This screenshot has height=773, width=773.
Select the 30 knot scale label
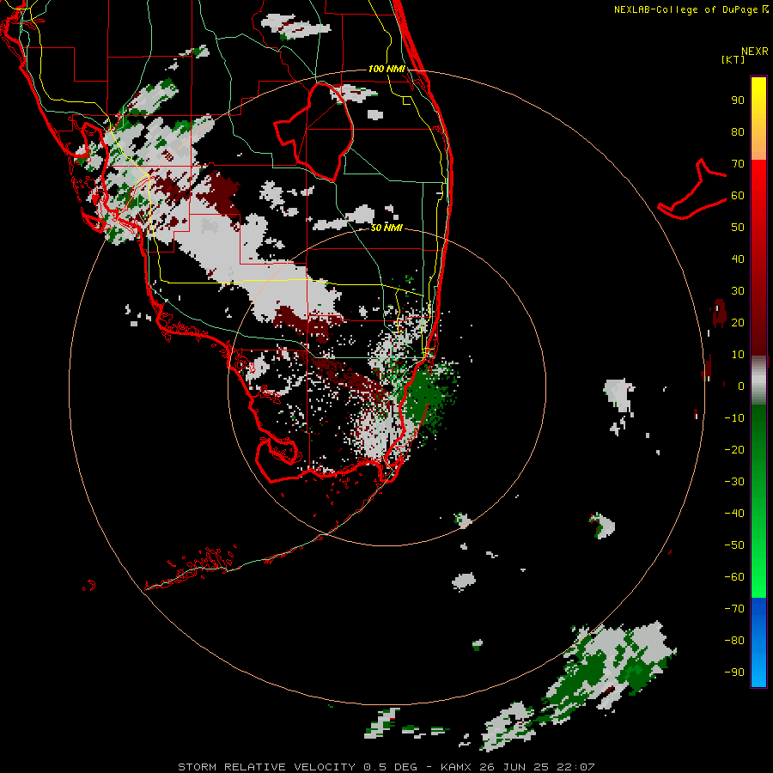coord(738,291)
